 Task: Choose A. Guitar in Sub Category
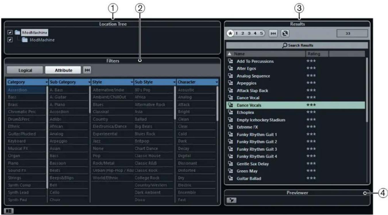(x=68, y=97)
